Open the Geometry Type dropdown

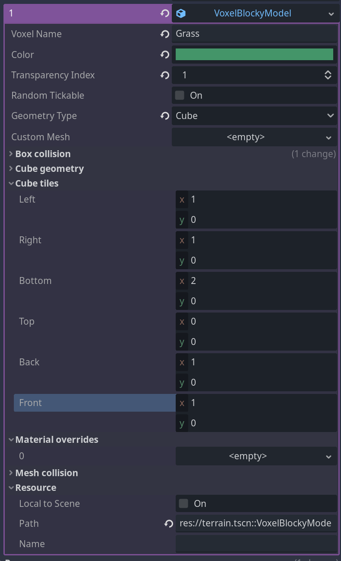click(x=331, y=116)
